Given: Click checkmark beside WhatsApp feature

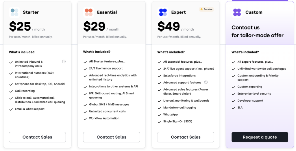Looking at the screenshot, I should pos(159,115).
